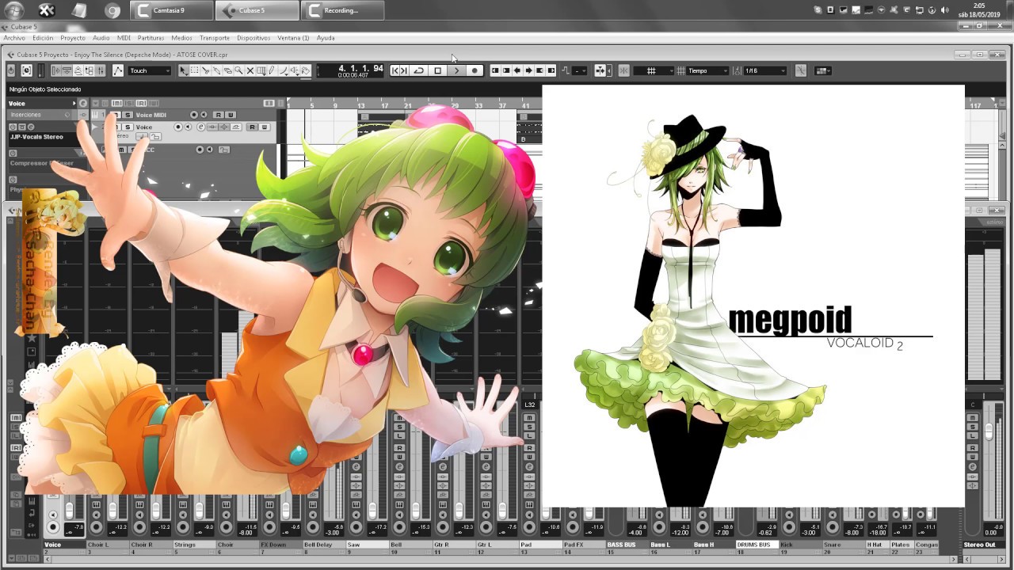Move the Stereo Out volume fader
This screenshot has width=1014, height=570.
coord(989,431)
